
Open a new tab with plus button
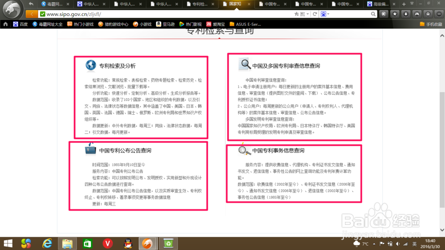[404, 4]
